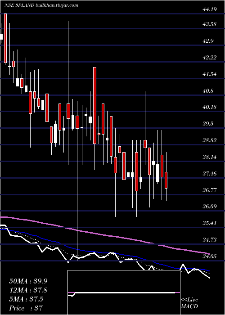Click the 36.09 price axis label
225x315 pixels.
(x=210, y=206)
